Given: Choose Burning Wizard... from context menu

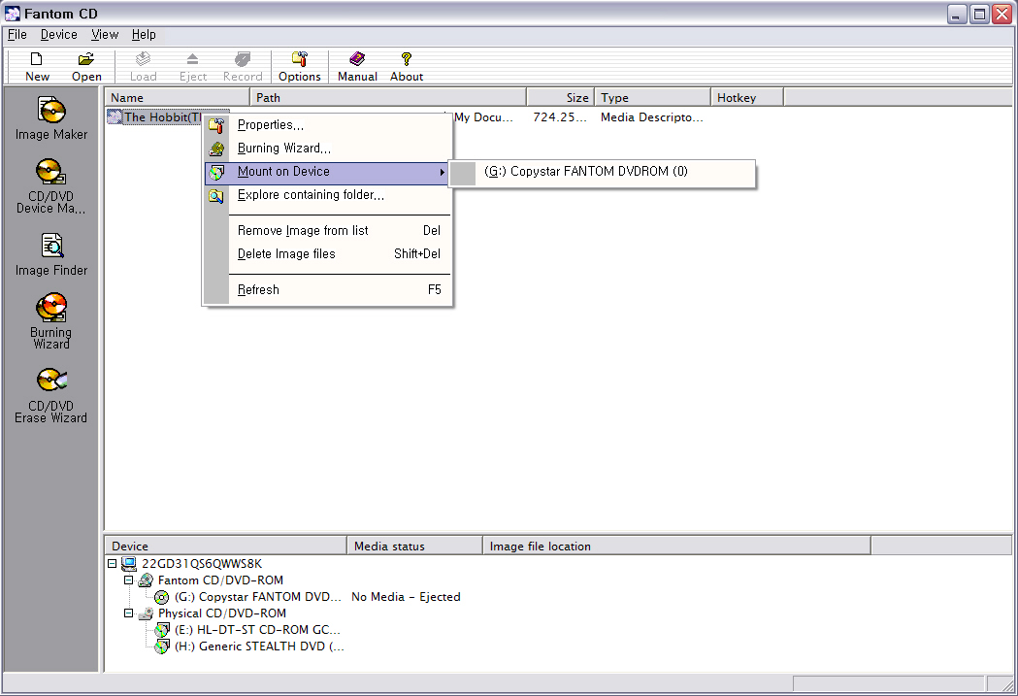Looking at the screenshot, I should (x=283, y=149).
